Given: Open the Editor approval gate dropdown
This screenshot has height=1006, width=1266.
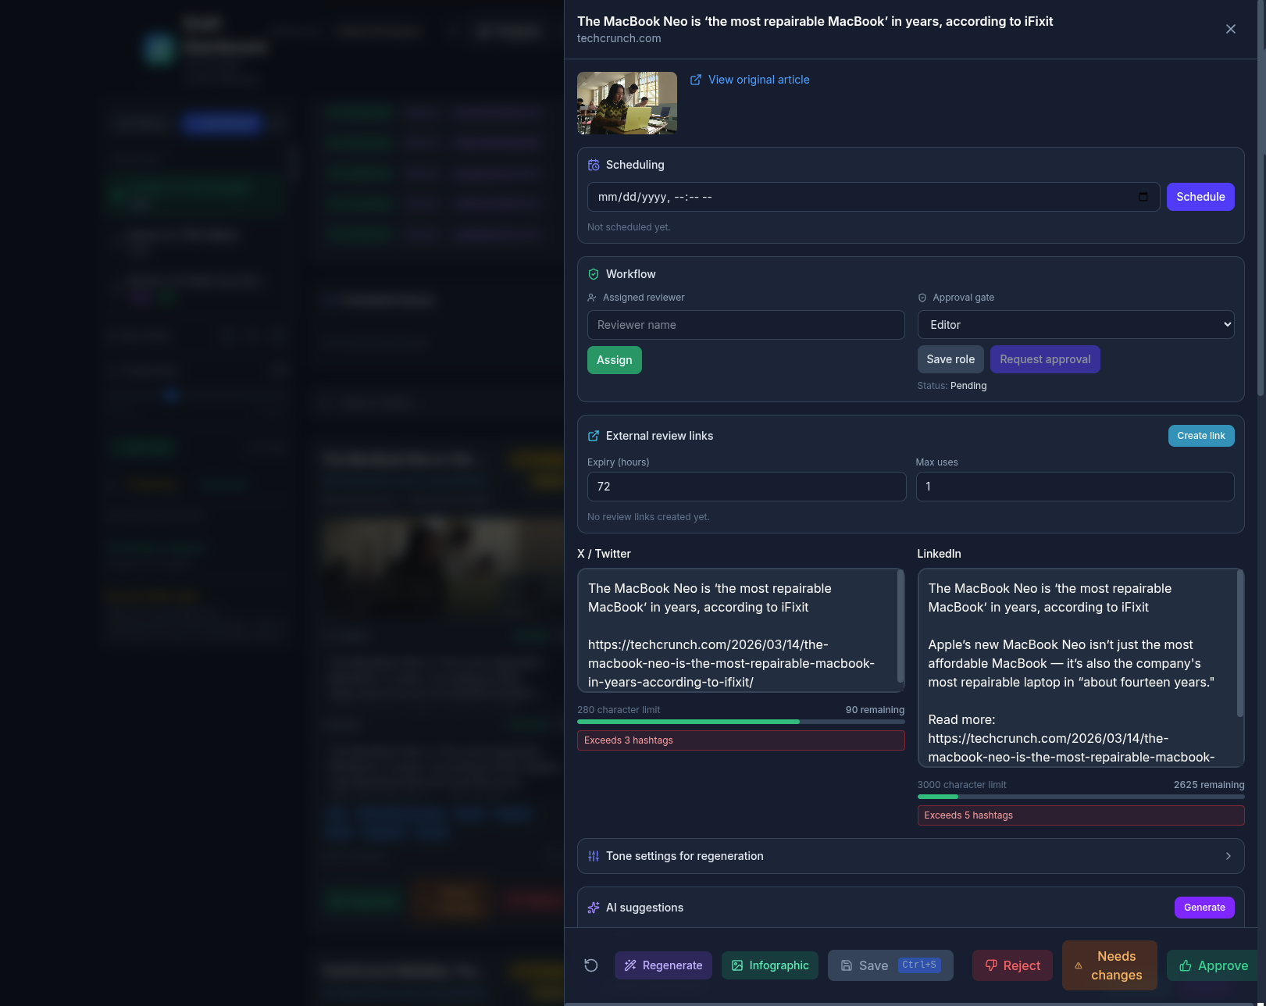Looking at the screenshot, I should [x=1075, y=324].
